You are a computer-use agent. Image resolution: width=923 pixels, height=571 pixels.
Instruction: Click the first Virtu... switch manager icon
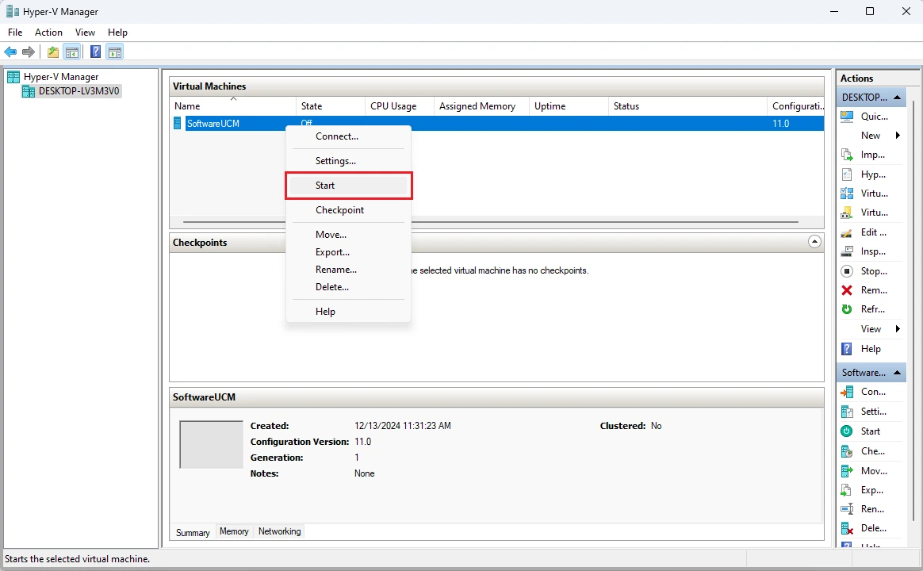pos(846,193)
